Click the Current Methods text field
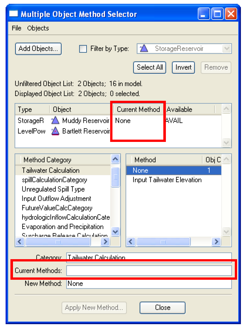The width and height of the screenshot is (246, 330). 149,271
